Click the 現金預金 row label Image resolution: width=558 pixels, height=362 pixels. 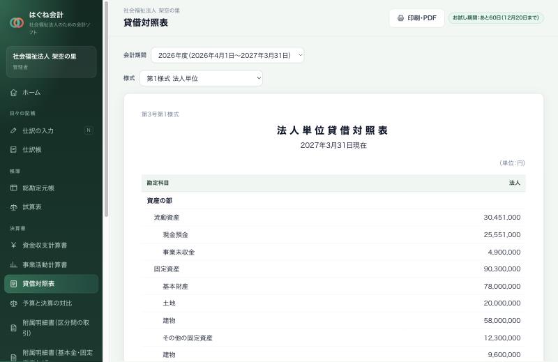(x=176, y=235)
